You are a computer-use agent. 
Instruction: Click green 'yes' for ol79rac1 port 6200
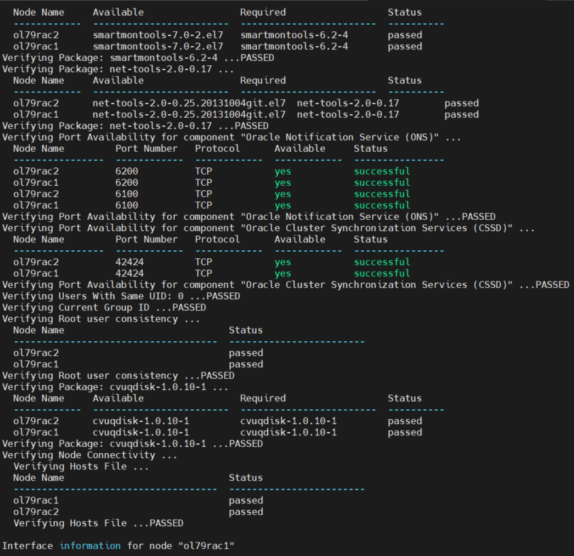pyautogui.click(x=283, y=183)
